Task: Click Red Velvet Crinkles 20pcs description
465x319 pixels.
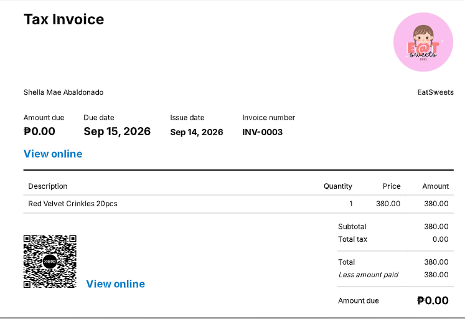Action: [73, 204]
